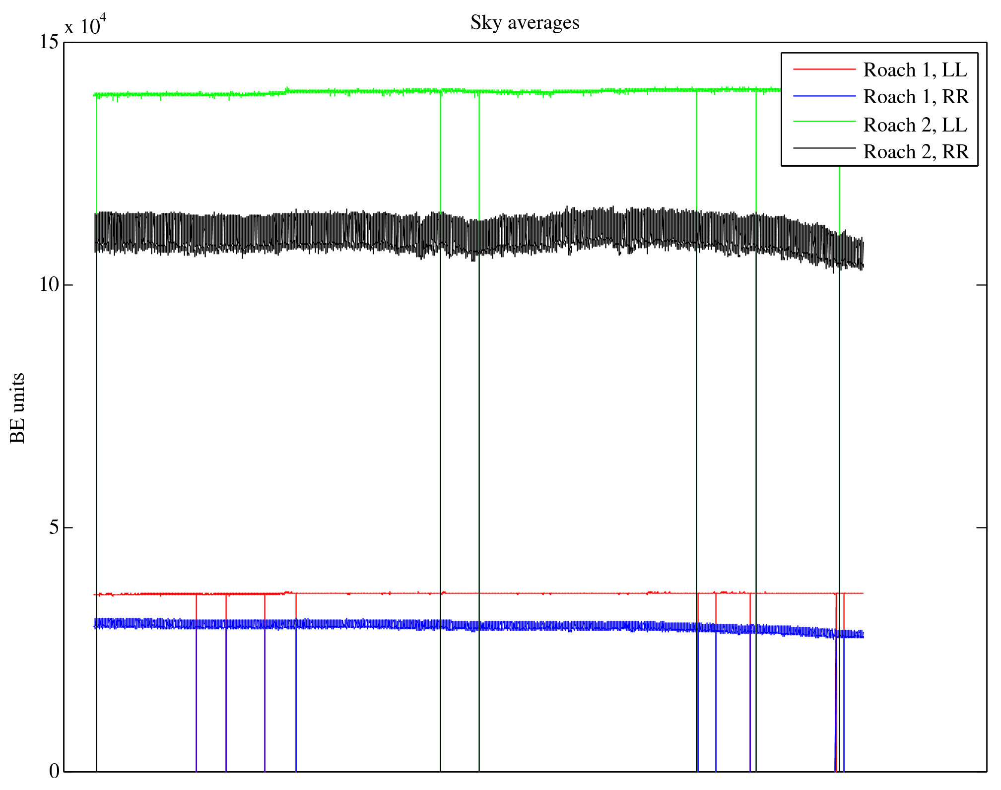Click the right-side tick mark at 5
The width and height of the screenshot is (1001, 790).
[981, 527]
